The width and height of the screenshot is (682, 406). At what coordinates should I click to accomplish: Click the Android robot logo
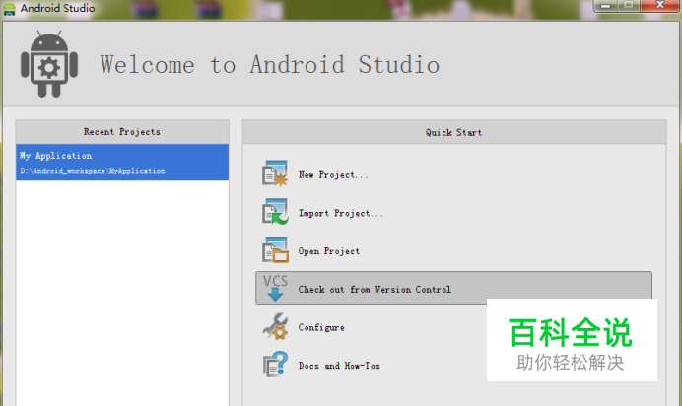click(49, 64)
